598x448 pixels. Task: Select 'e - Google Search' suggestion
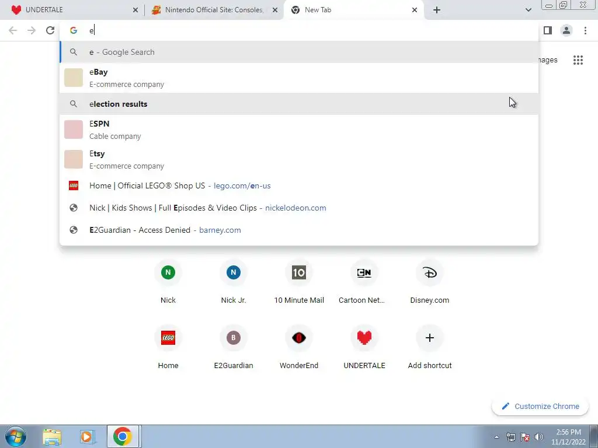(x=299, y=52)
